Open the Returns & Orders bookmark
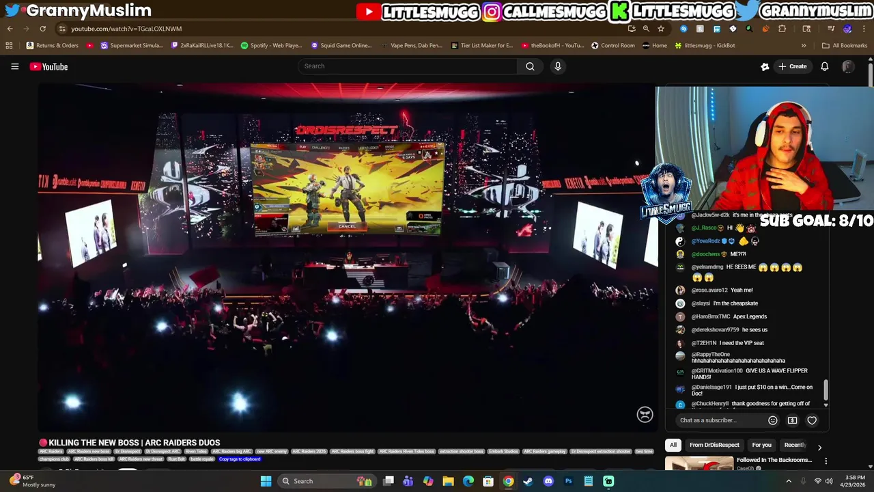 coord(53,46)
